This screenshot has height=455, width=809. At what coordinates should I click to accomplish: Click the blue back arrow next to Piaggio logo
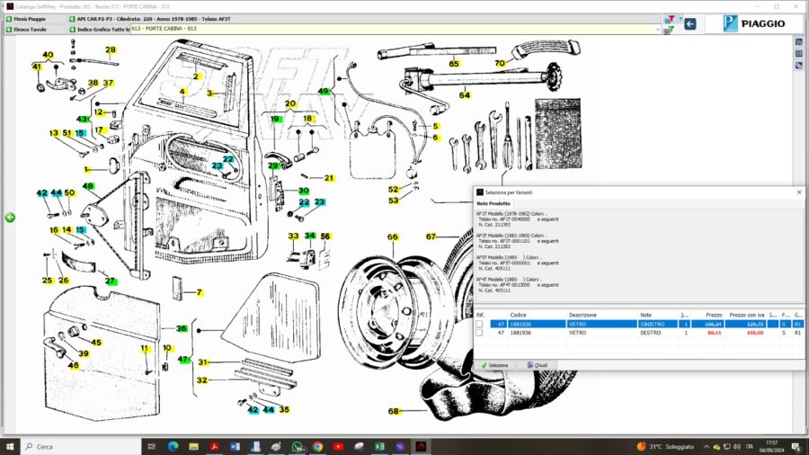tap(690, 24)
